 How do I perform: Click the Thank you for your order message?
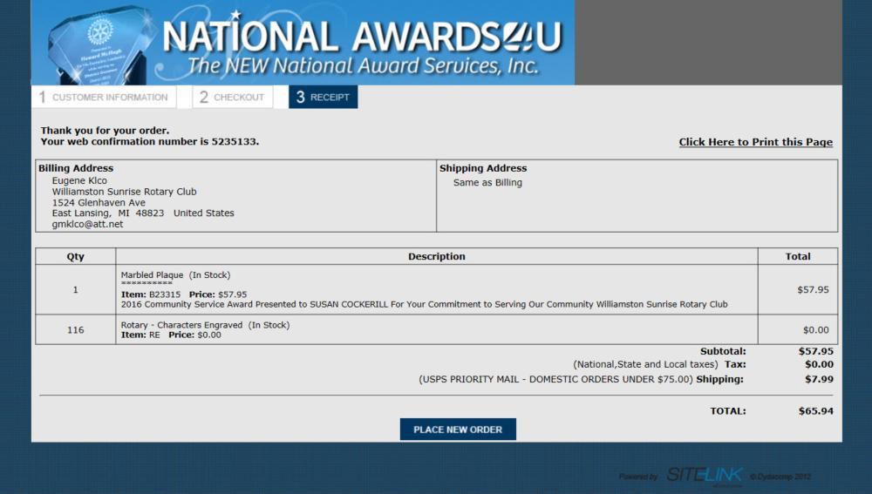(105, 131)
